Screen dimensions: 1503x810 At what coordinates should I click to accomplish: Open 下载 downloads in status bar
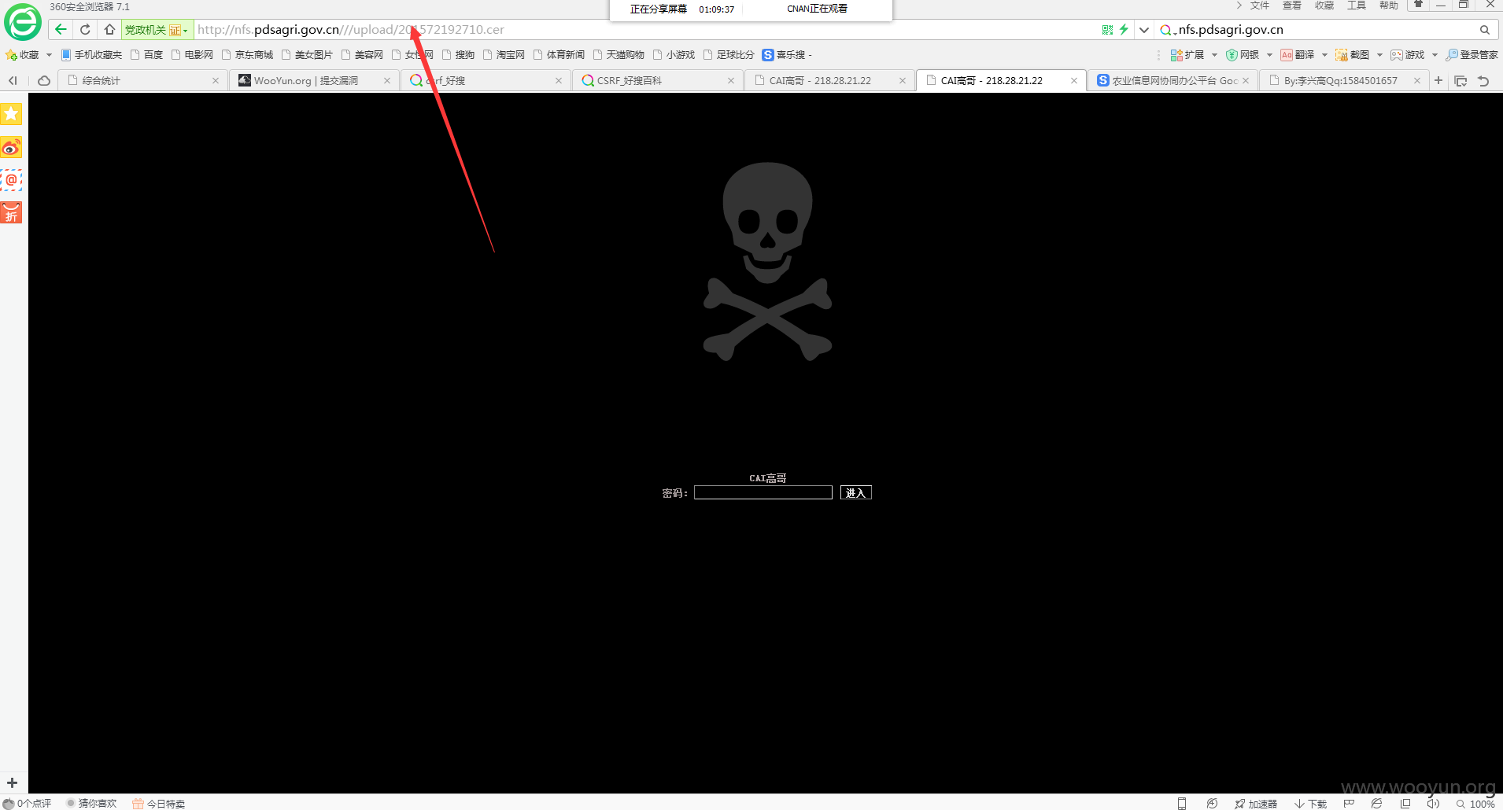click(x=1311, y=804)
